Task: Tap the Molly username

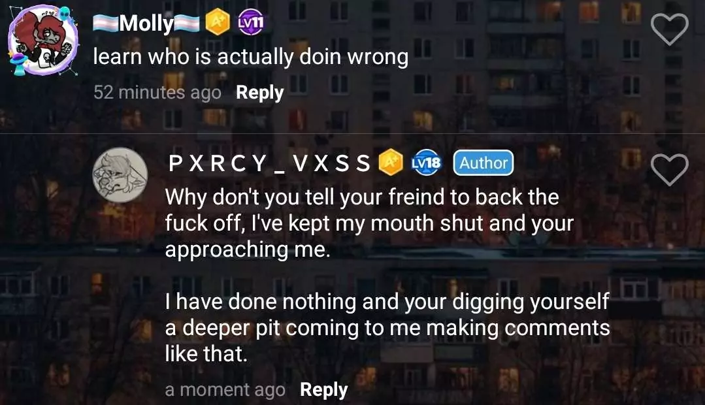Action: click(x=146, y=24)
